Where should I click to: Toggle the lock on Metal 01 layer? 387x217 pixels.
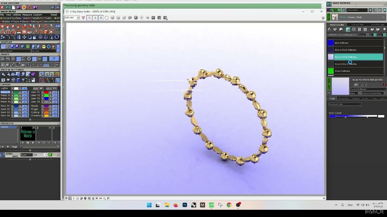[x=20, y=92]
